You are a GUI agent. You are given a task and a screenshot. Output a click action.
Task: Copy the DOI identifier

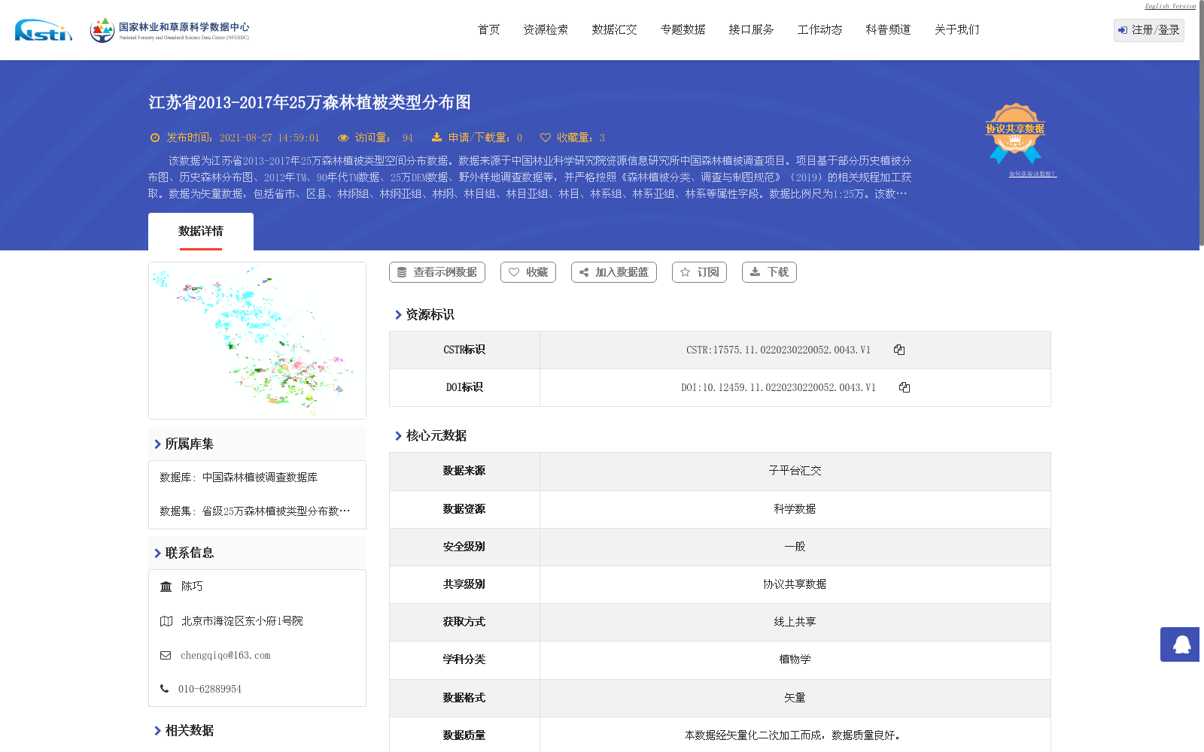pos(905,387)
